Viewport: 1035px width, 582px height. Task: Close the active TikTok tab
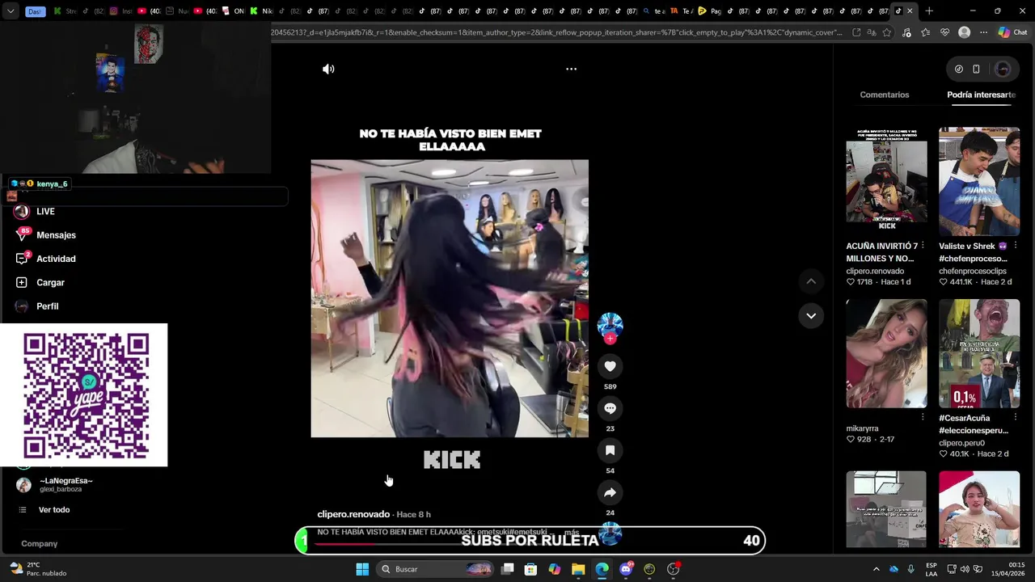pos(910,11)
